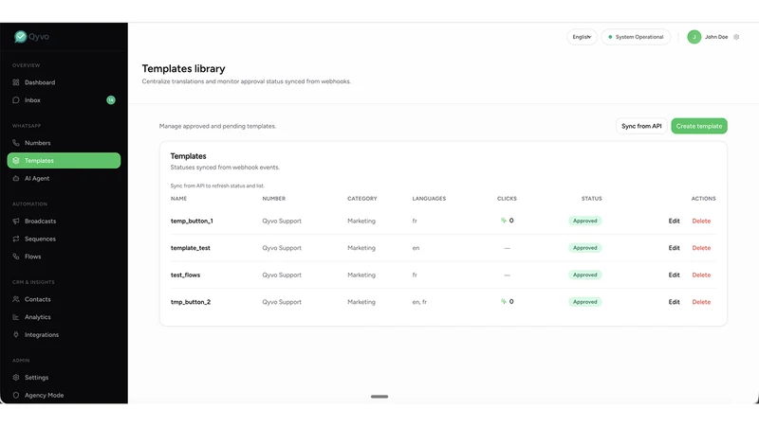Viewport: 759px width, 426px height.
Task: Open the Inbox unread count badge
Action: (111, 100)
